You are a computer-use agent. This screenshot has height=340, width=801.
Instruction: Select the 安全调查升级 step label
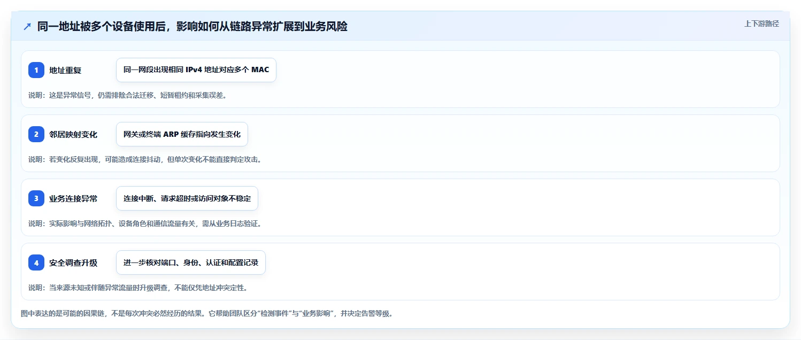(x=73, y=262)
